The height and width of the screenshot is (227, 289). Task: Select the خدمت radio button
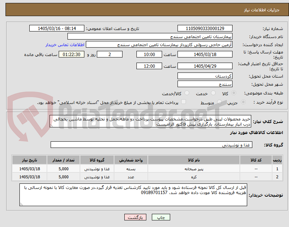pos(213,93)
